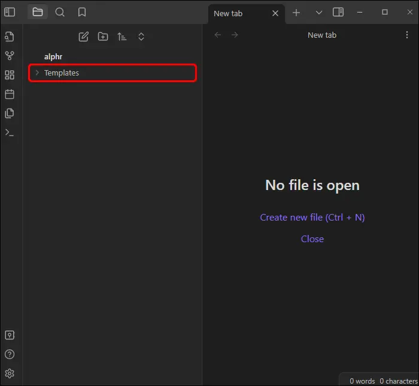419x386 pixels.
Task: Open the more options three-dot menu
Action: click(x=407, y=35)
